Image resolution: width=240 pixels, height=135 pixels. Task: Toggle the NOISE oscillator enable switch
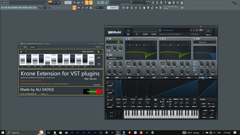(107, 55)
